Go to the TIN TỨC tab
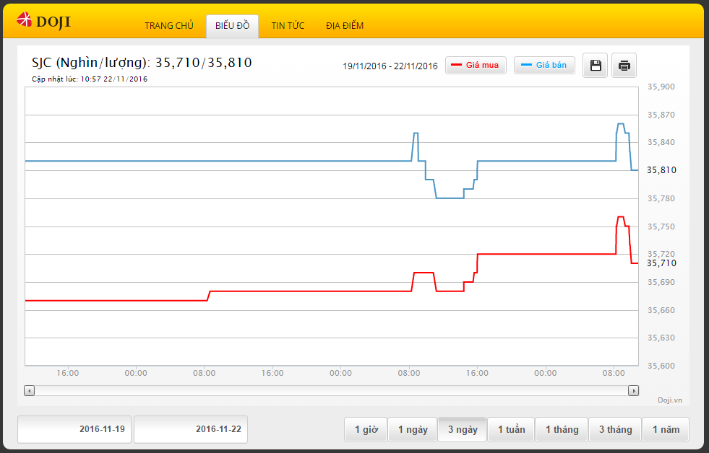Viewport: 709px width, 453px height. tap(288, 26)
